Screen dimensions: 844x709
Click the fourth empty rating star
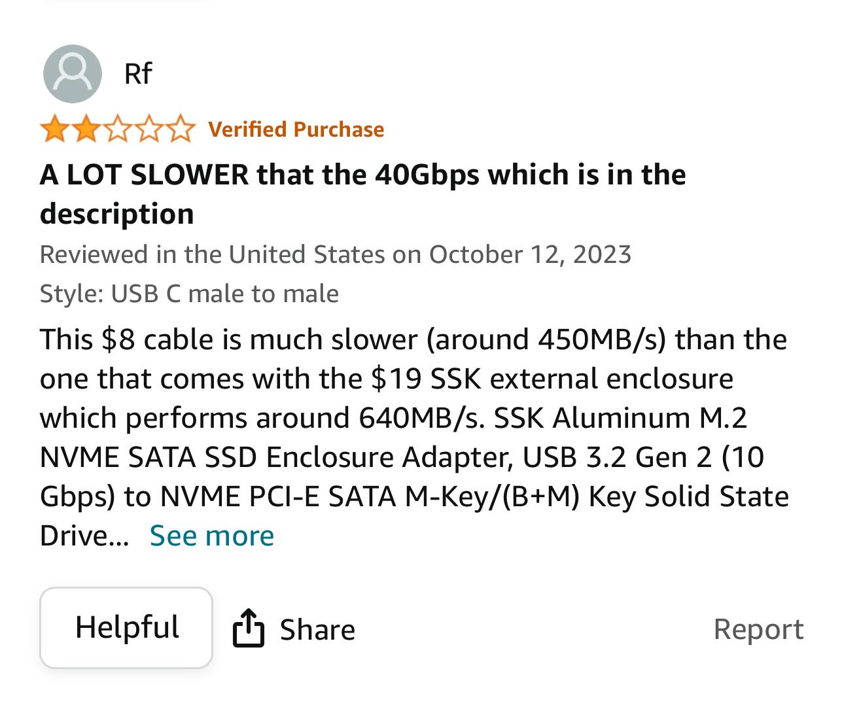pyautogui.click(x=149, y=130)
